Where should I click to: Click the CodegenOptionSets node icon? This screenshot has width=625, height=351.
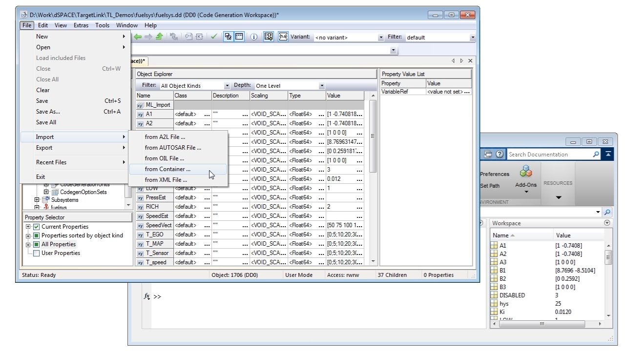click(x=55, y=192)
